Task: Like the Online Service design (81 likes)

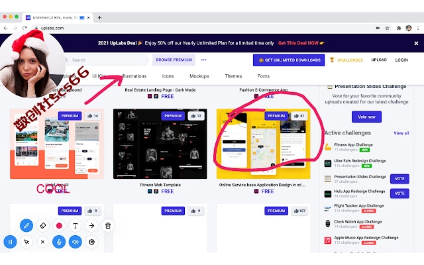Action: coord(299,116)
